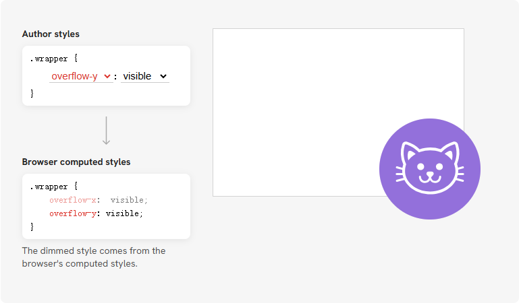Screen dimensions: 519x303
Task: Click the white bordered wrapper box
Action: 338,112
